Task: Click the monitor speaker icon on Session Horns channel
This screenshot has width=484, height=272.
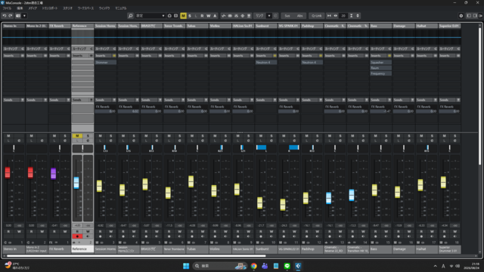Action: 111,236
